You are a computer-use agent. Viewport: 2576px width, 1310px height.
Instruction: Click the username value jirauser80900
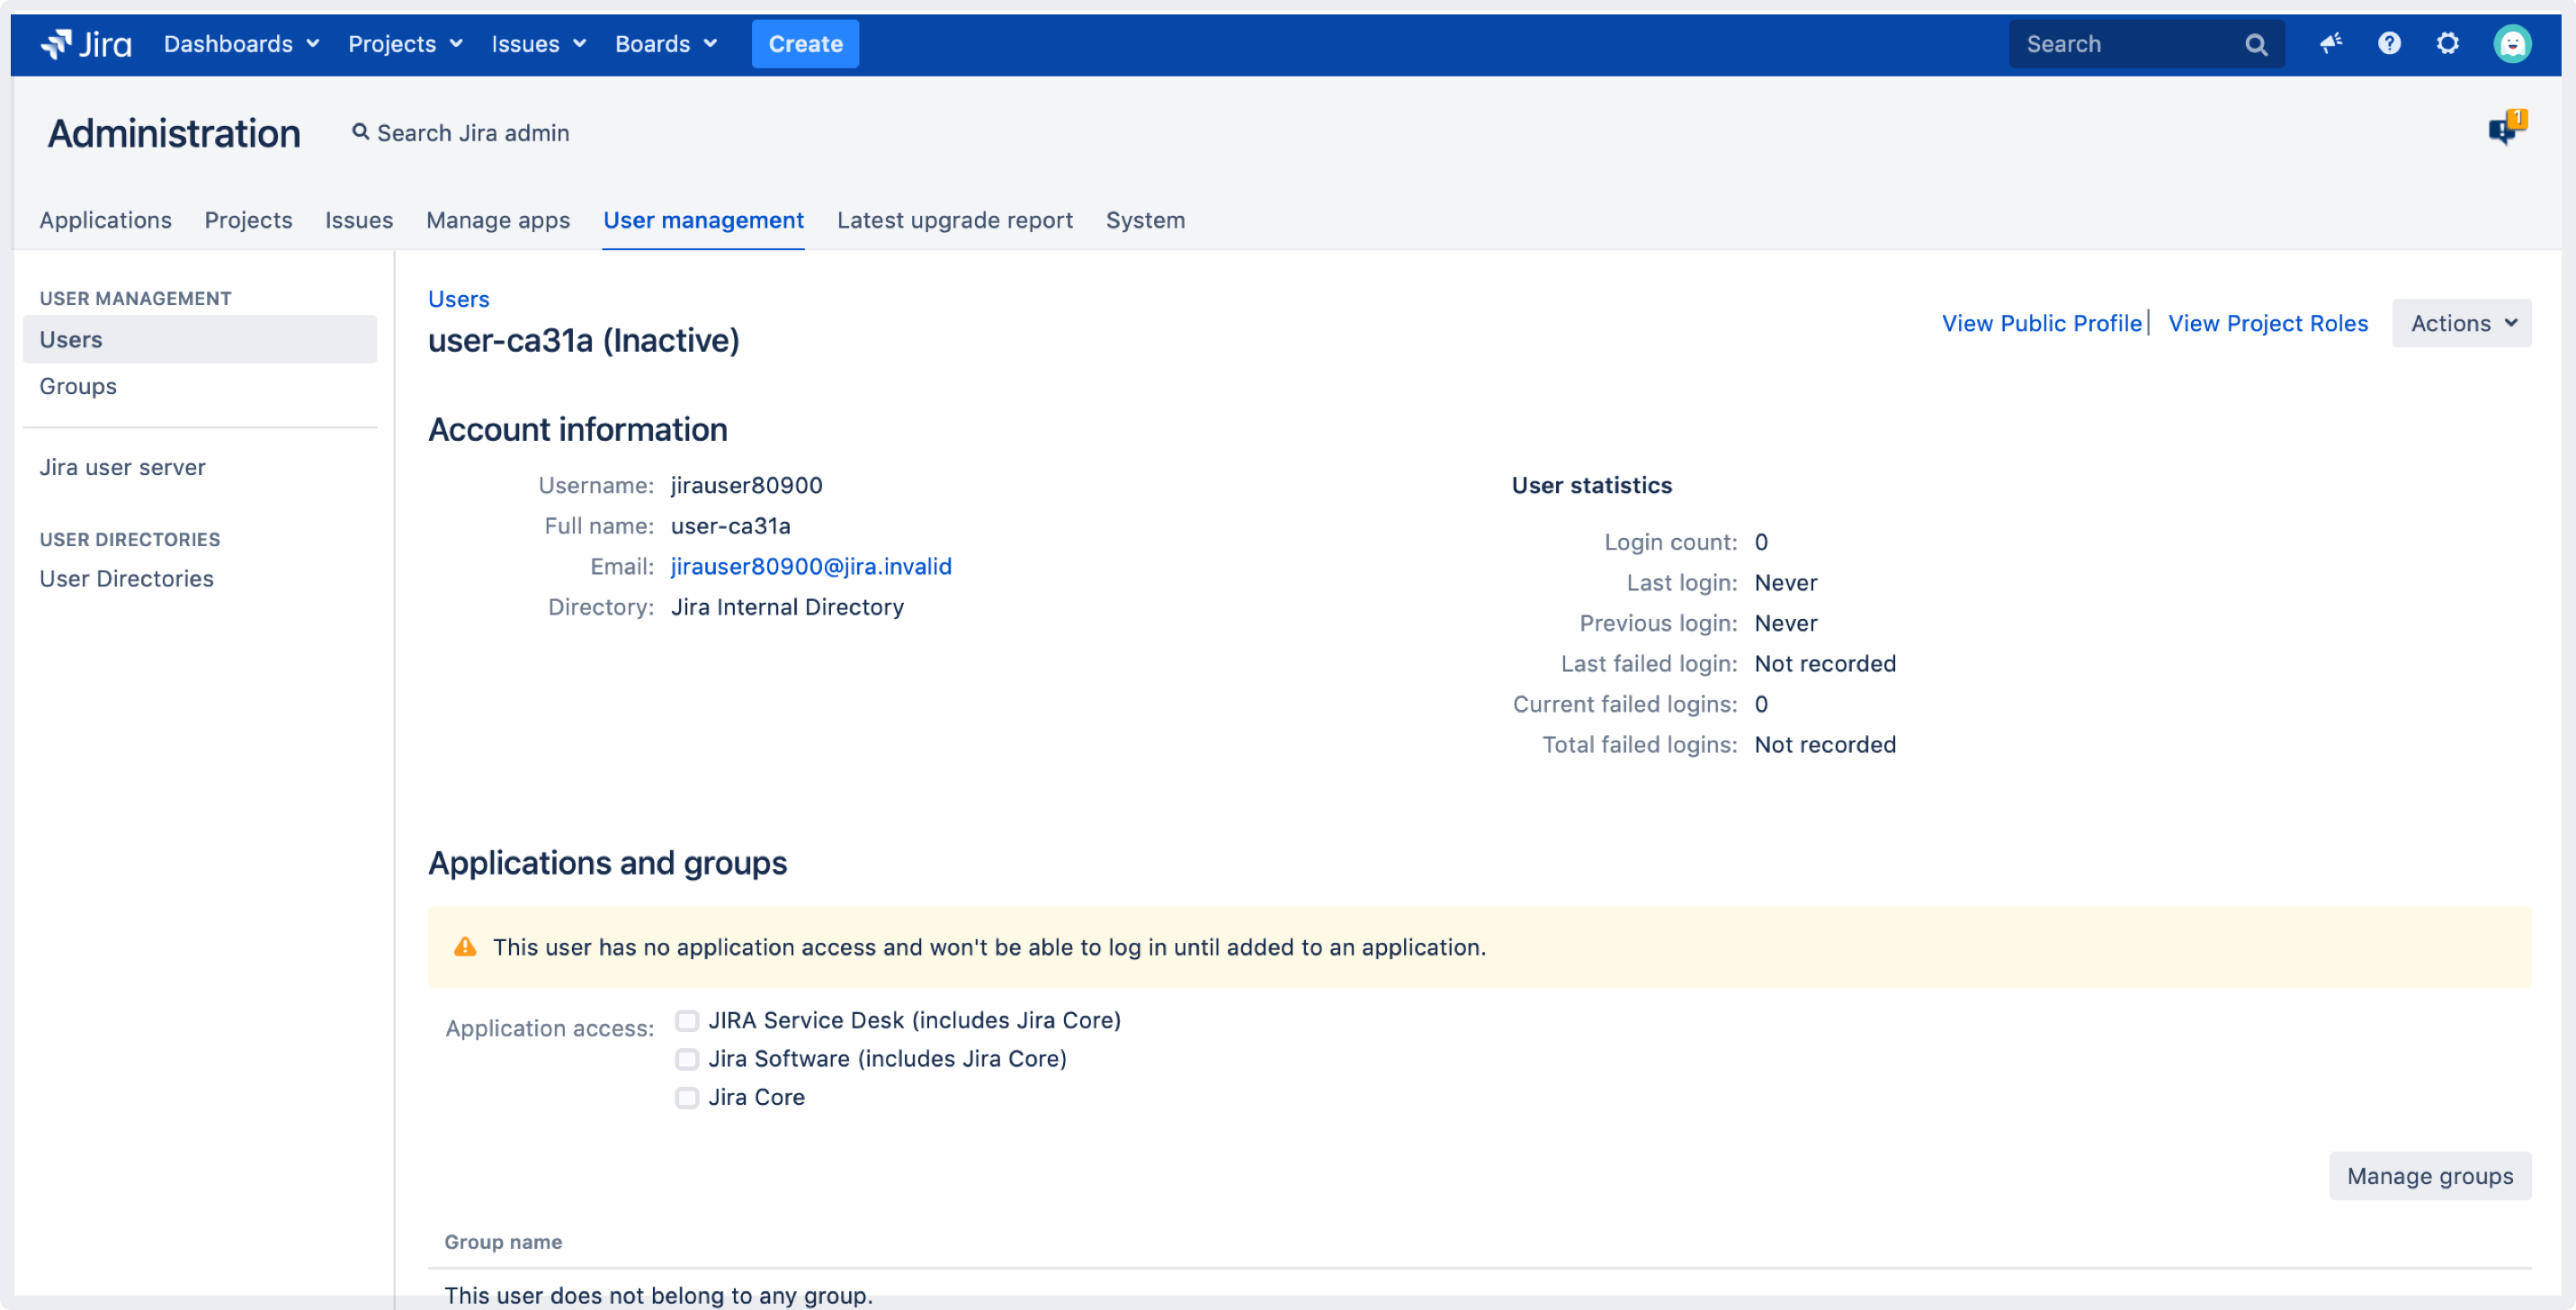tap(746, 486)
